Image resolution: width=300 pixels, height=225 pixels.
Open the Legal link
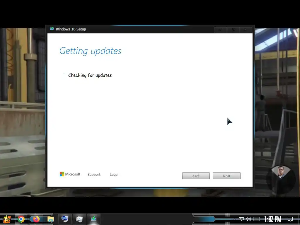[114, 174]
